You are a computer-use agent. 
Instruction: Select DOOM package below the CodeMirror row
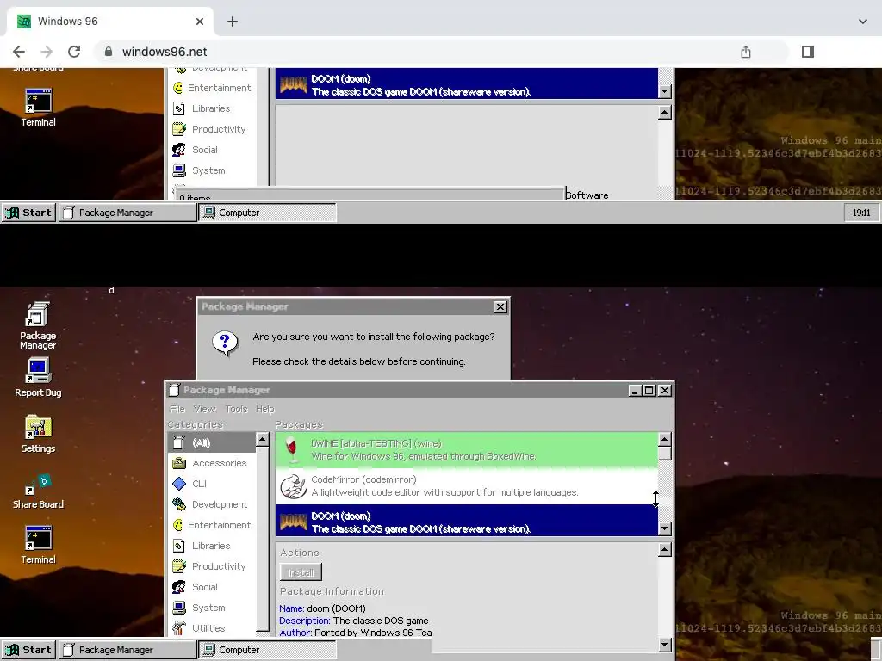coord(466,521)
